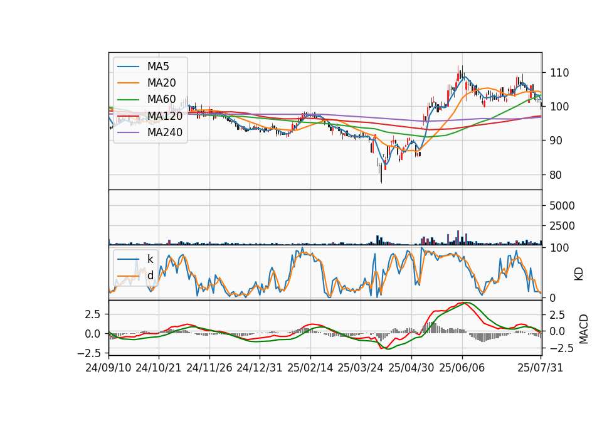
Task: Click the 110 price axis label
Action: [x=559, y=73]
